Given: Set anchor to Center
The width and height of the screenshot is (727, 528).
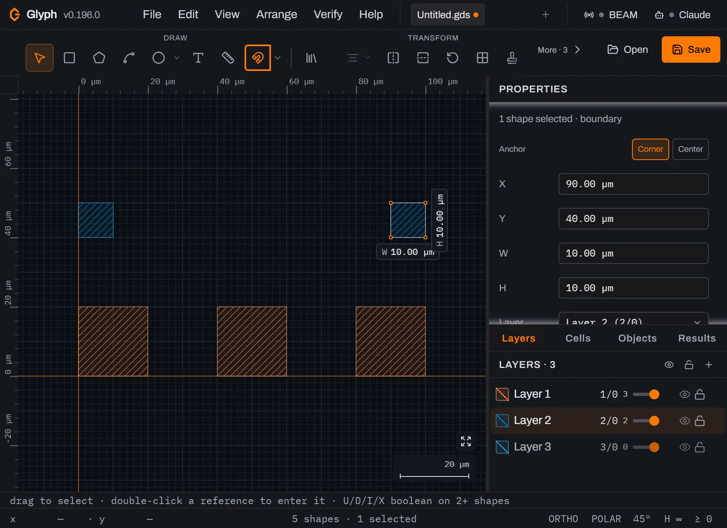Looking at the screenshot, I should point(691,149).
